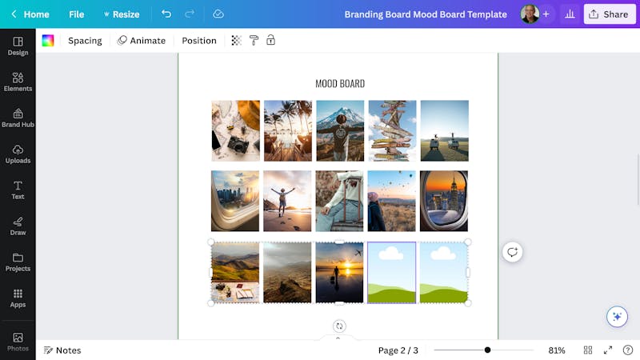This screenshot has height=360, width=640.
Task: Select the palm trees sunset photo
Action: pyautogui.click(x=288, y=130)
